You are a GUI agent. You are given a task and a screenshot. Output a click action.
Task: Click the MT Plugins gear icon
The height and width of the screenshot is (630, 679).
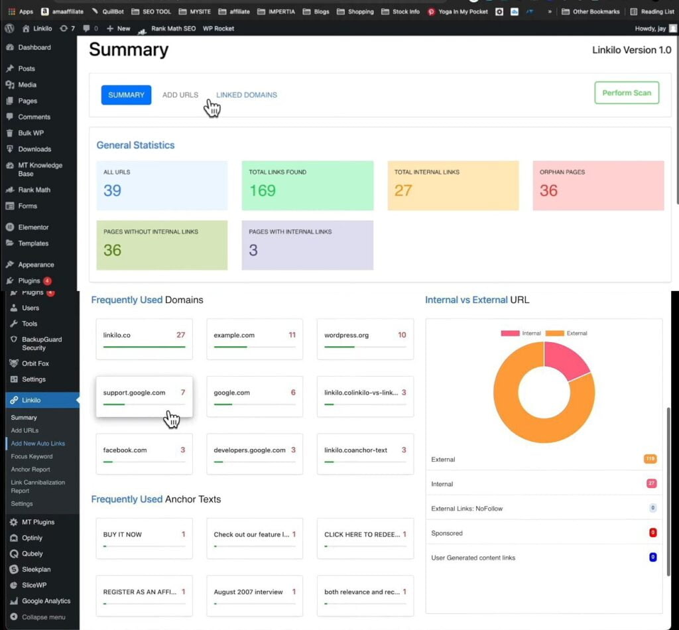(x=14, y=522)
